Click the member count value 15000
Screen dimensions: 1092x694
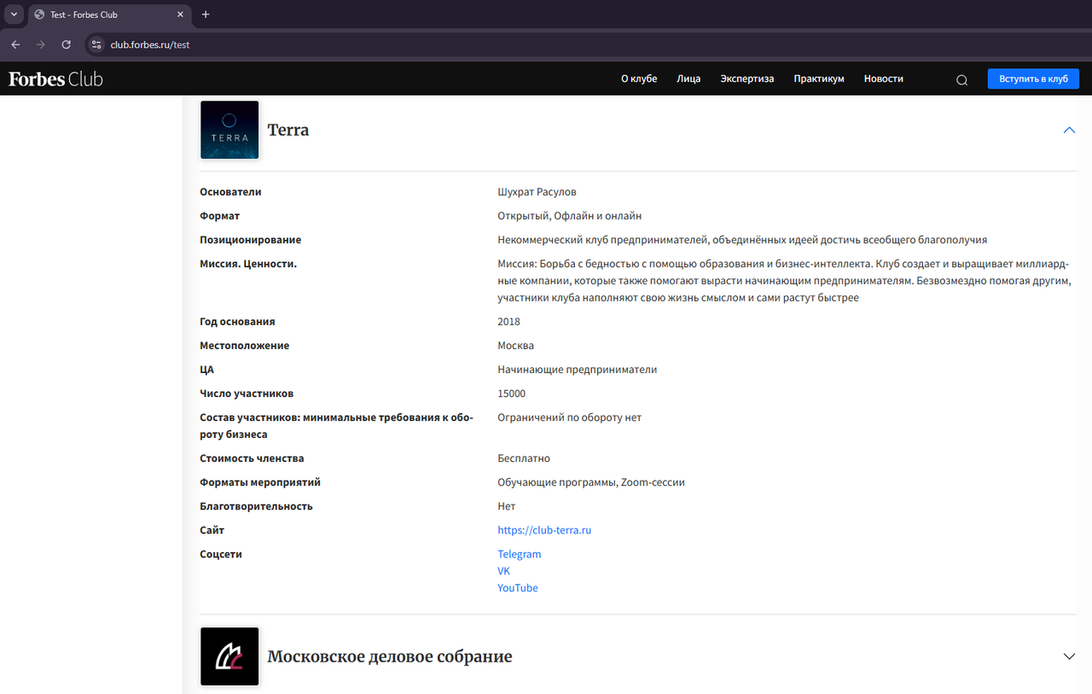[x=512, y=394]
